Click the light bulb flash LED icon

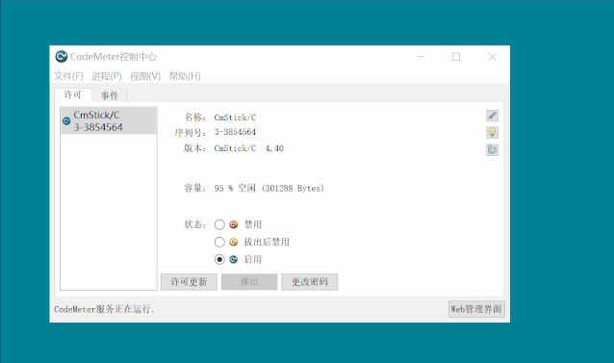pyautogui.click(x=492, y=133)
